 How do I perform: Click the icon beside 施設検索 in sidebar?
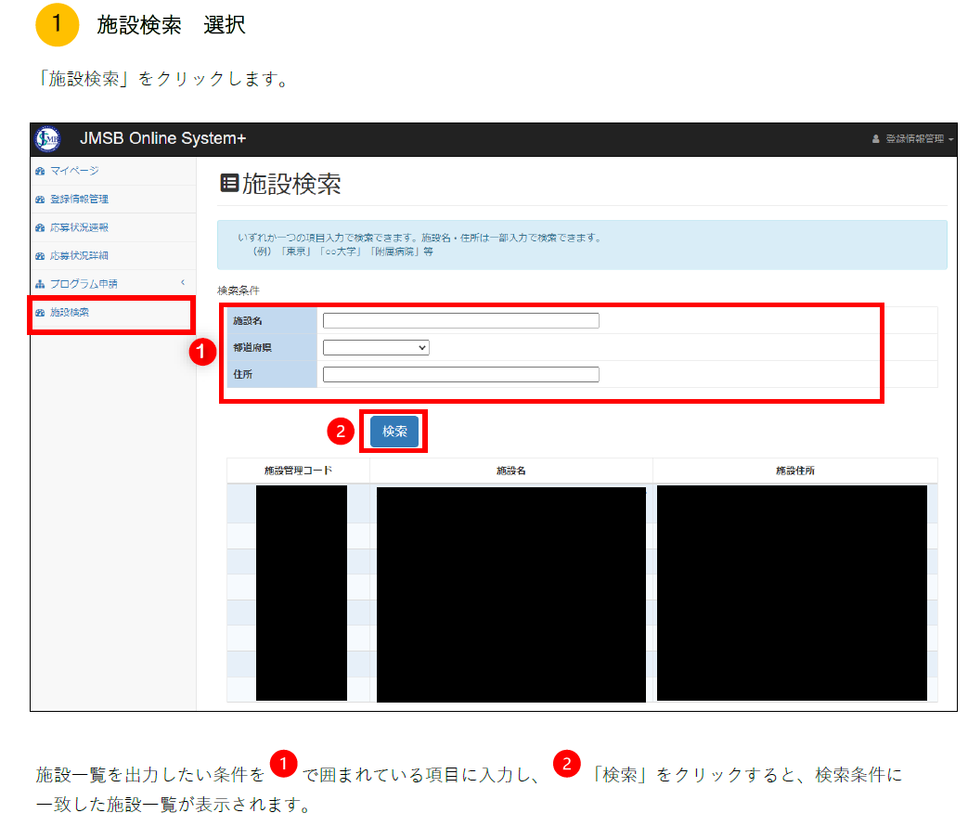tap(39, 313)
